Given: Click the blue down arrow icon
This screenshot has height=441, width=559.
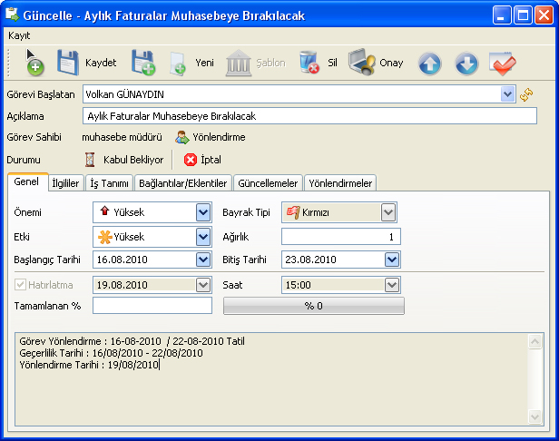Looking at the screenshot, I should pos(466,64).
